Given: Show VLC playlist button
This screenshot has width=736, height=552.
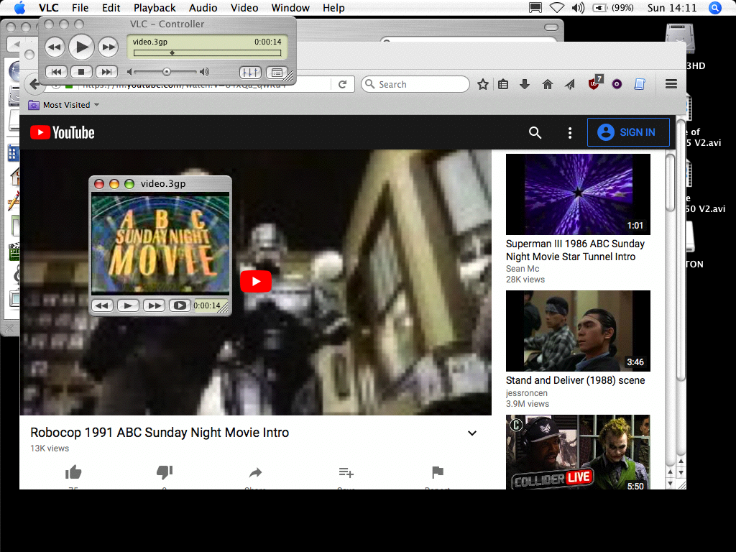Looking at the screenshot, I should [x=277, y=73].
